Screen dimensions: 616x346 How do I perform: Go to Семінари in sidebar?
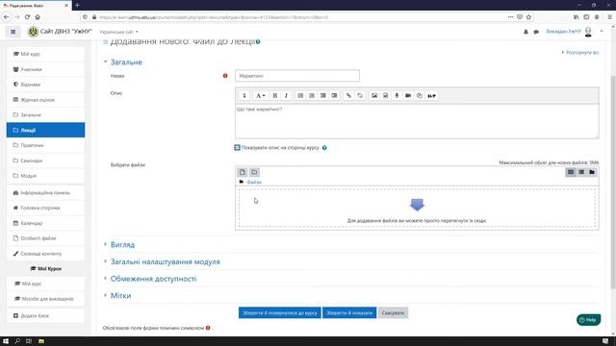coord(45,161)
